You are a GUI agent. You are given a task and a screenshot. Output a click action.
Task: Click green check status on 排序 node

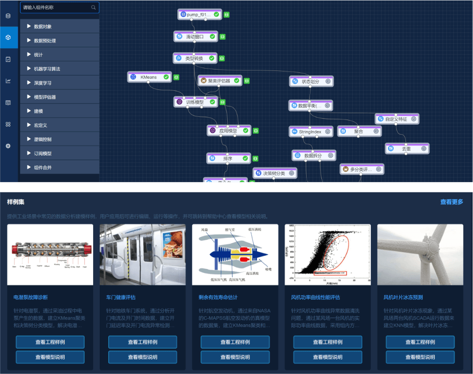(245, 158)
